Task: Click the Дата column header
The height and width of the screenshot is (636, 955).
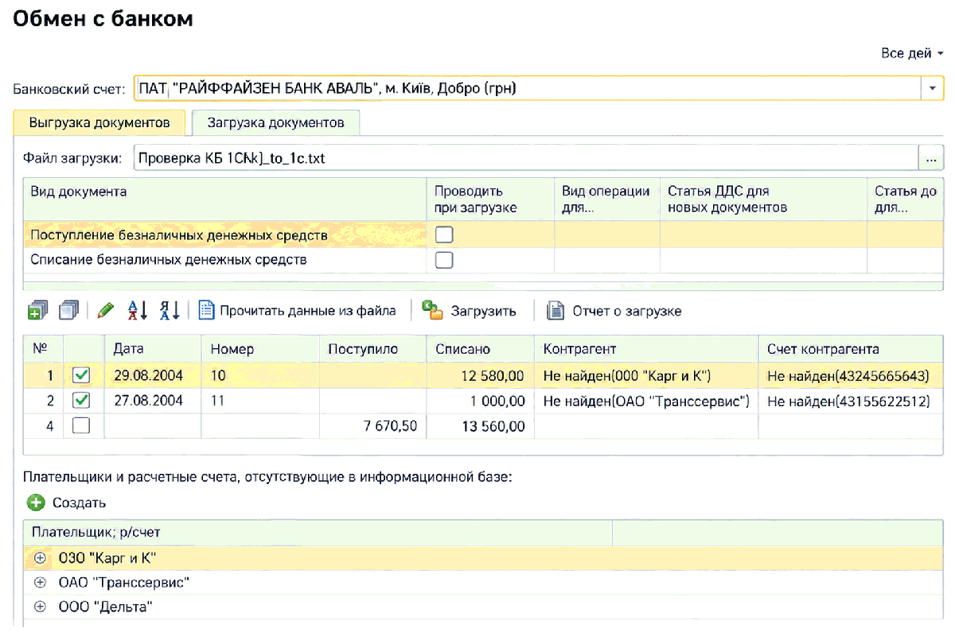Action: (x=154, y=349)
